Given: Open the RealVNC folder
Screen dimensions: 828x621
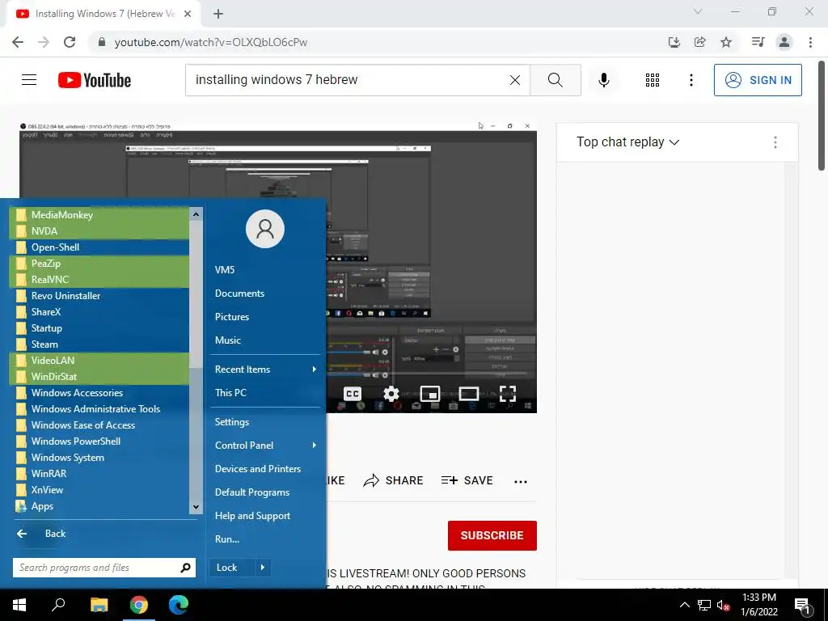Looking at the screenshot, I should pos(99,280).
